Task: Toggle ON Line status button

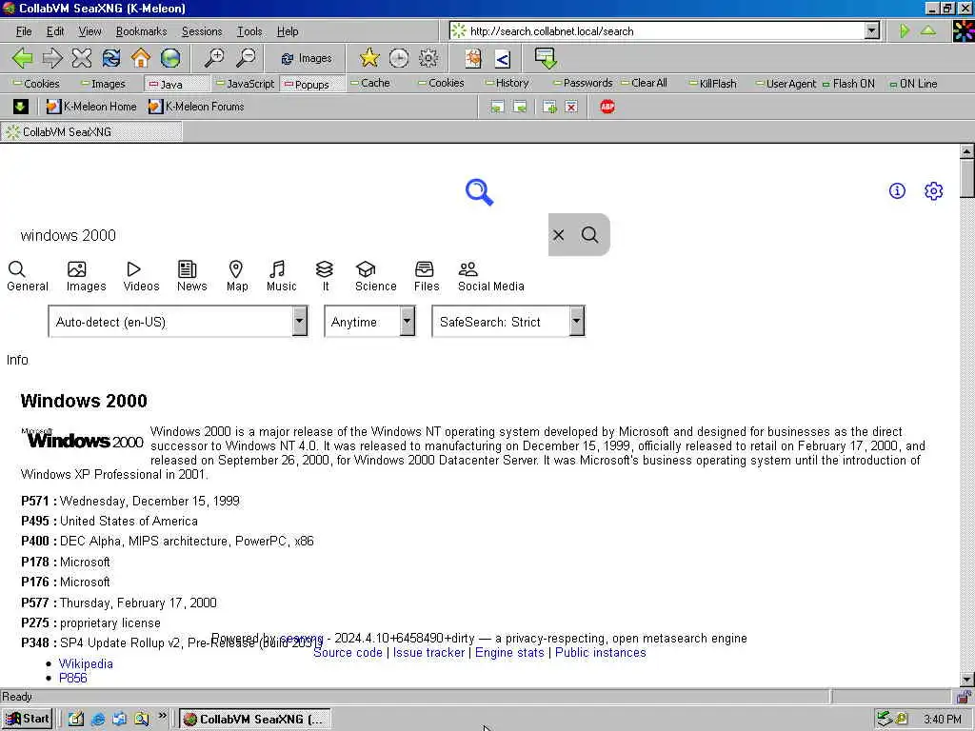Action: coord(913,84)
